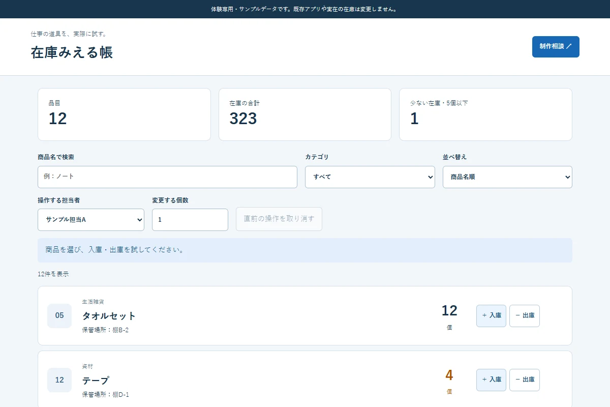Remove stock with 出庫 for テープ
610x407 pixels.
[525, 380]
